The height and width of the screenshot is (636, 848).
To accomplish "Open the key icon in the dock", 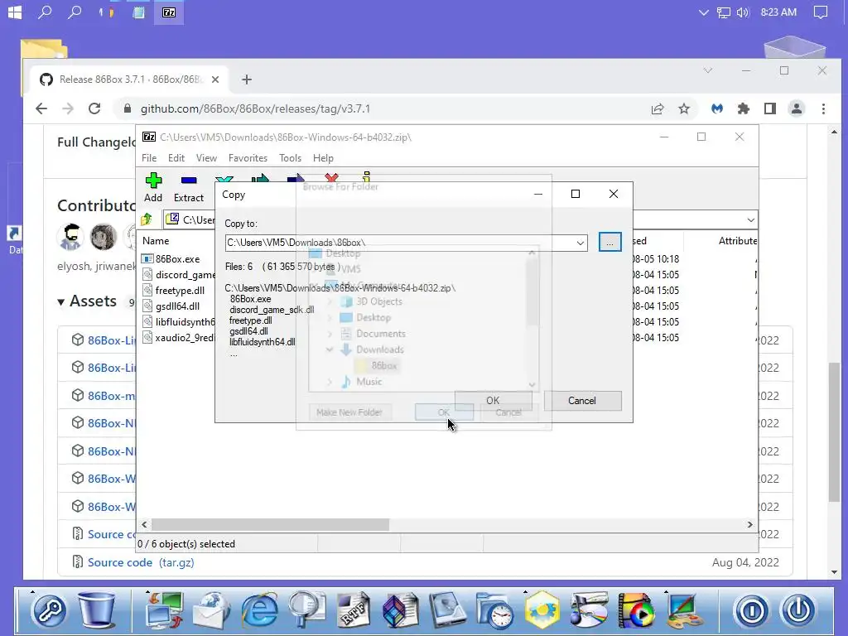I will pos(49,610).
